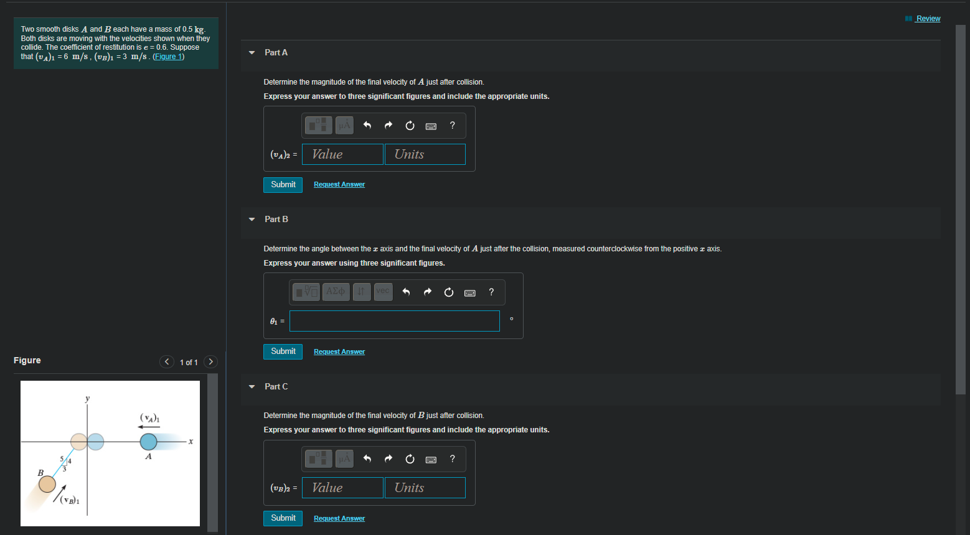Select the up-down arrow icon in Part B toolbar
Viewport: 970px width, 535px height.
tap(361, 292)
